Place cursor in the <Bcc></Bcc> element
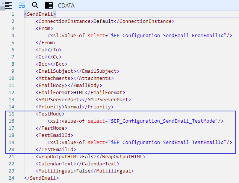Image resolution: width=239 pixels, height=183 pixels. click(x=51, y=64)
